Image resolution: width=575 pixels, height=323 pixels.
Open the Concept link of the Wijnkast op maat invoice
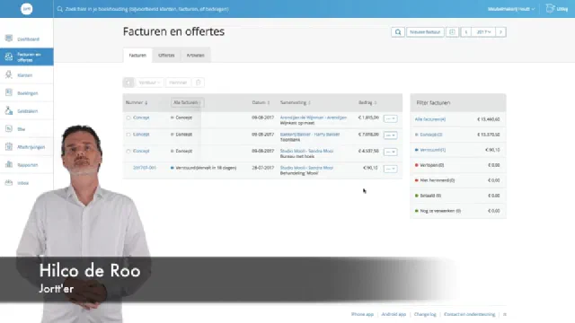click(x=141, y=118)
